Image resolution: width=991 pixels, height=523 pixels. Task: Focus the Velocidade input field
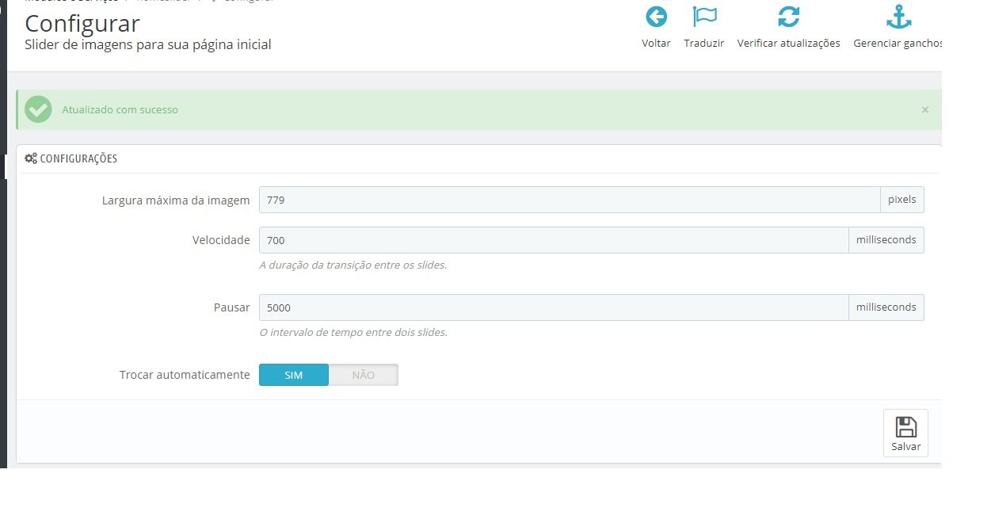tap(554, 240)
